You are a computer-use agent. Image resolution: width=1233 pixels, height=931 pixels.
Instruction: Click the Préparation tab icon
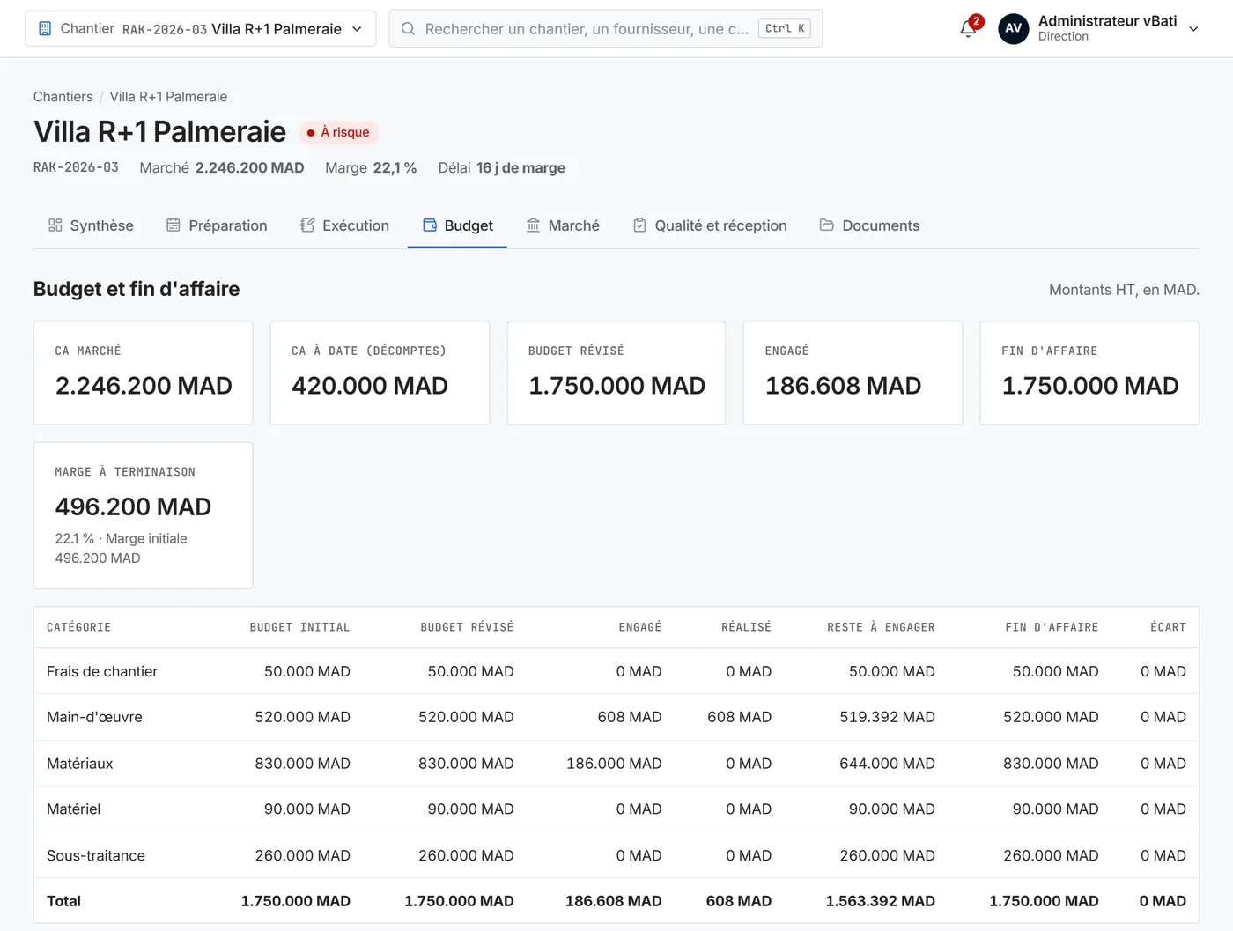click(x=174, y=225)
